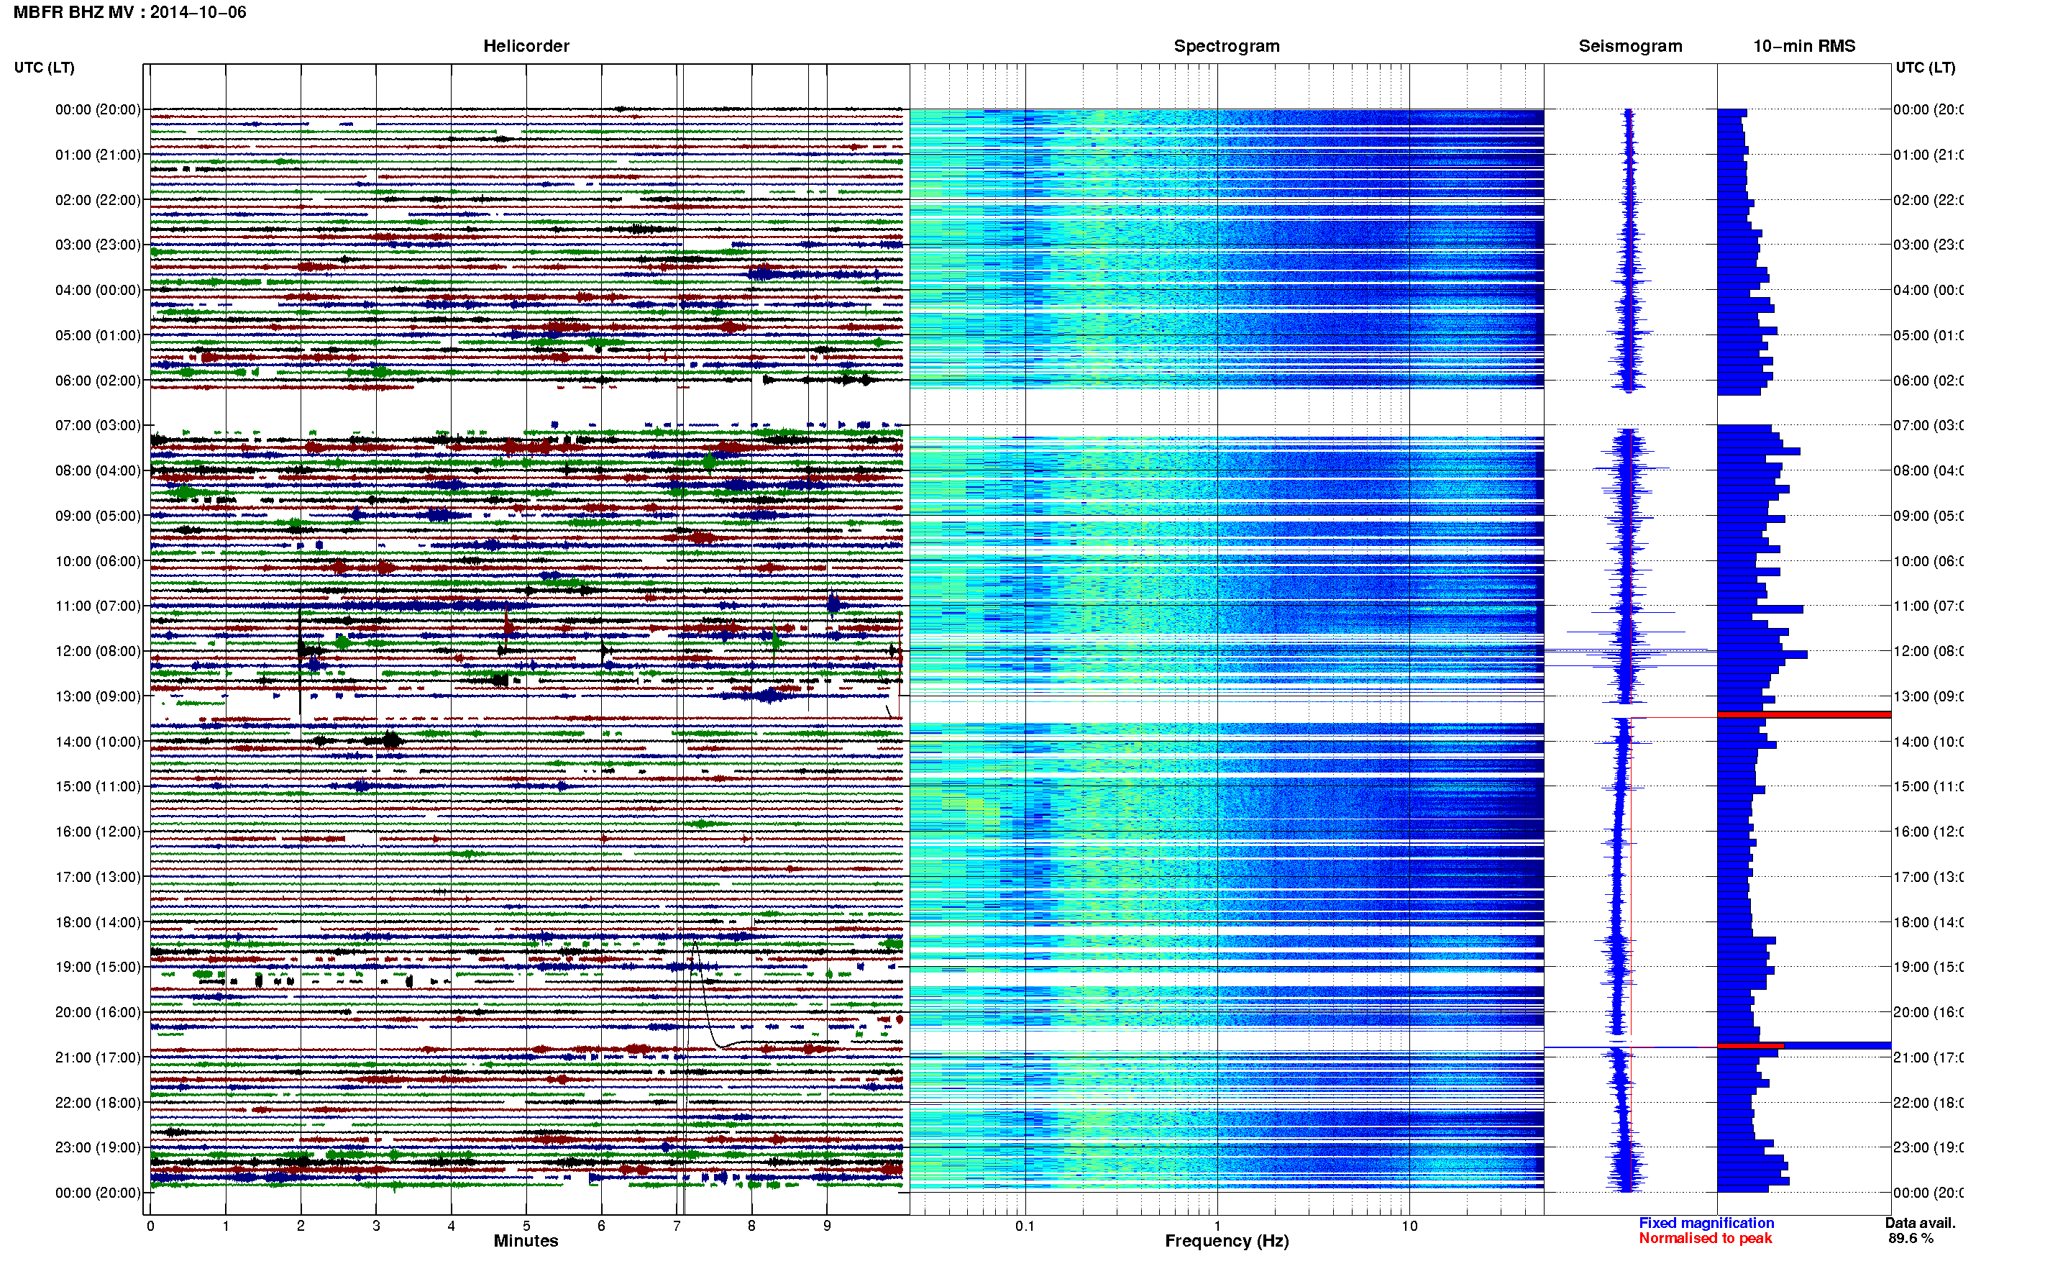Click the red Normalised to peak legend text
This screenshot has height=1279, width=2045.
pyautogui.click(x=1705, y=1239)
